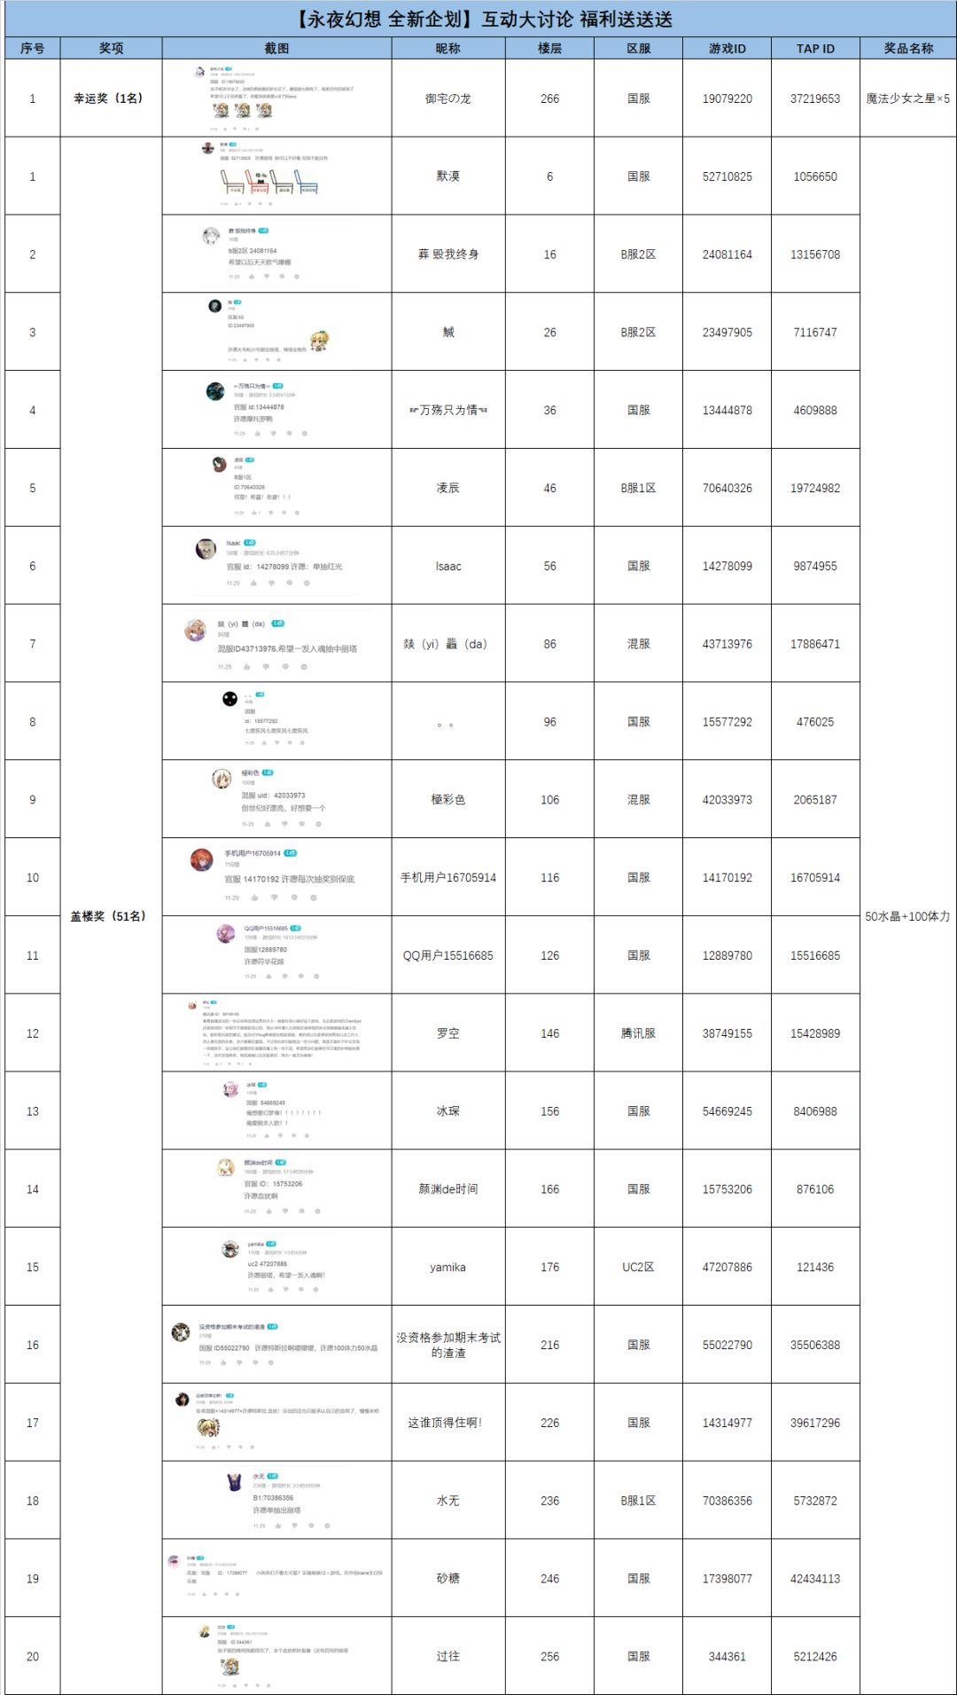This screenshot has height=1695, width=957.
Task: Select the TAP ID column header
Action: (x=815, y=48)
